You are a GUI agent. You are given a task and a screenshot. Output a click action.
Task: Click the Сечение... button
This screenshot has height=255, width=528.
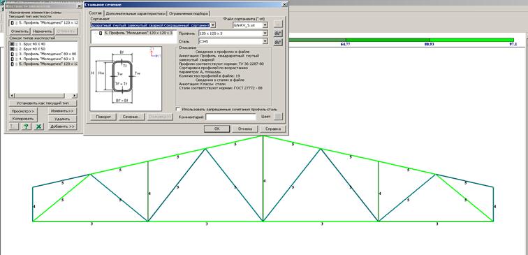pyautogui.click(x=131, y=117)
